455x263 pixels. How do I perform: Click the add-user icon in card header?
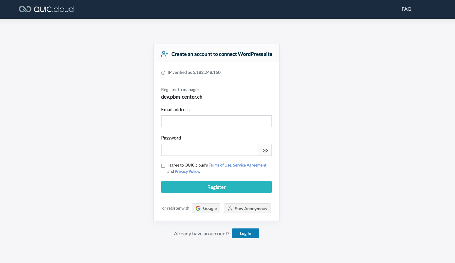[165, 54]
